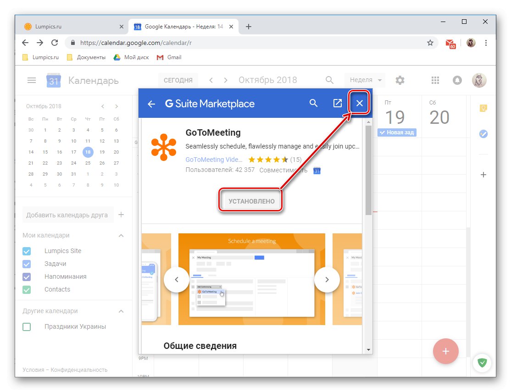Click the УСТАНОВЛЕНО button

point(250,200)
